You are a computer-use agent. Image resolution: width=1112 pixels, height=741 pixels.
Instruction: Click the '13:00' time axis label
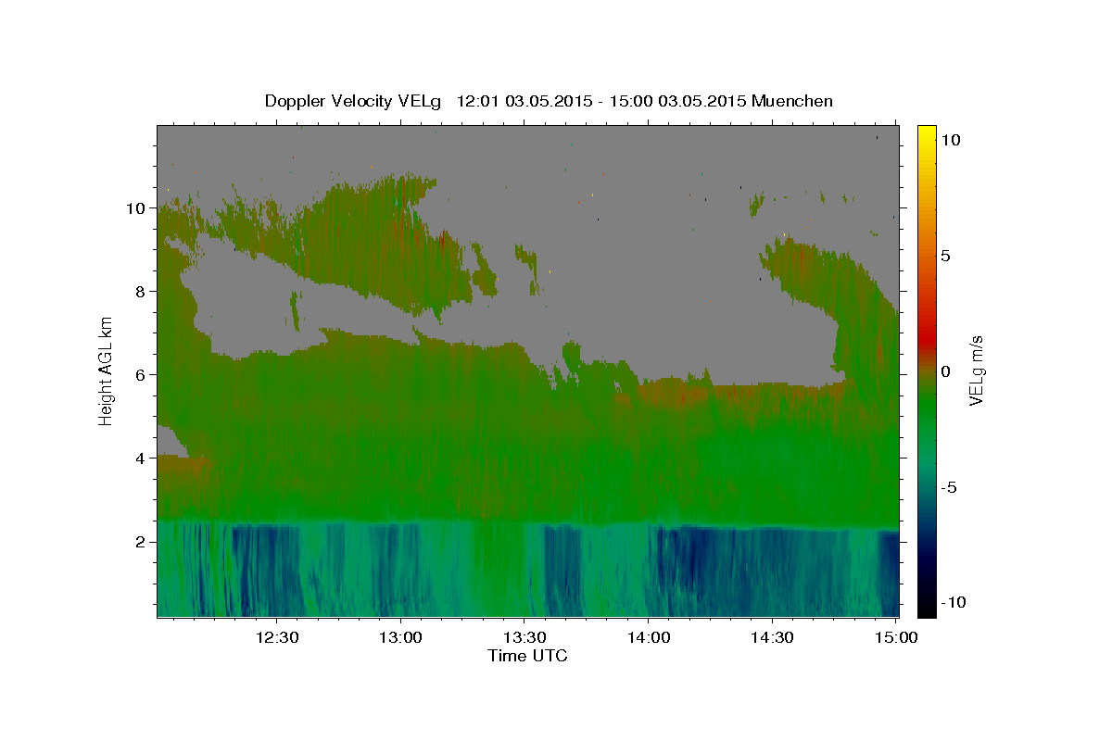[400, 637]
